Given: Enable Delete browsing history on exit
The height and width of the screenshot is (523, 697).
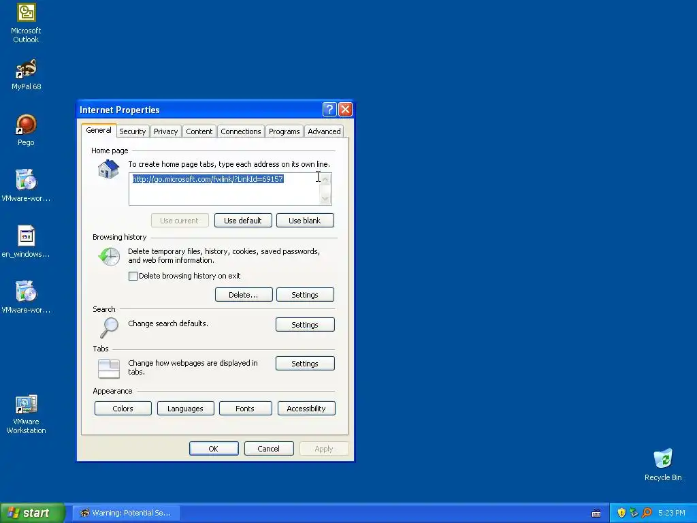Looking at the screenshot, I should pyautogui.click(x=133, y=276).
